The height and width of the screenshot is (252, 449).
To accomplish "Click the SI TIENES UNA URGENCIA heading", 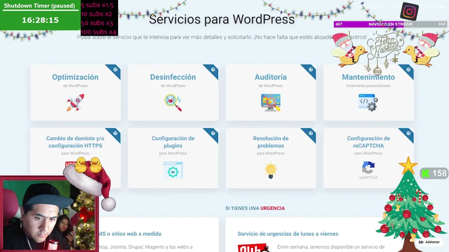I will click(255, 208).
